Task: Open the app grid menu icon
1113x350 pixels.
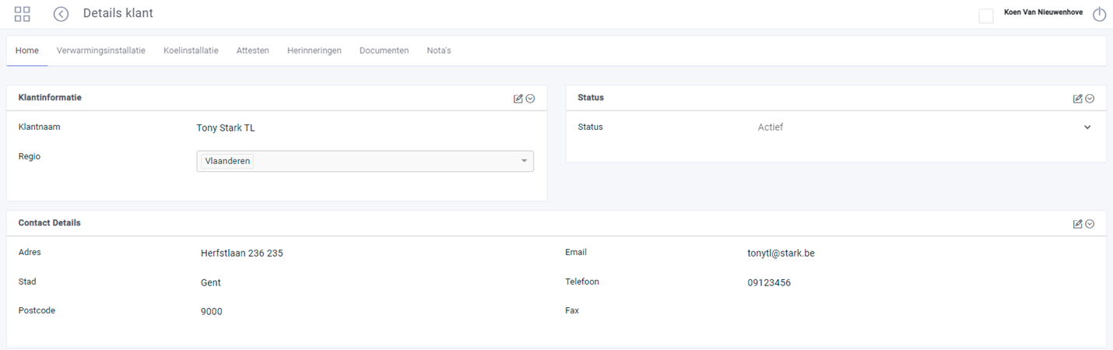Action: (23, 13)
